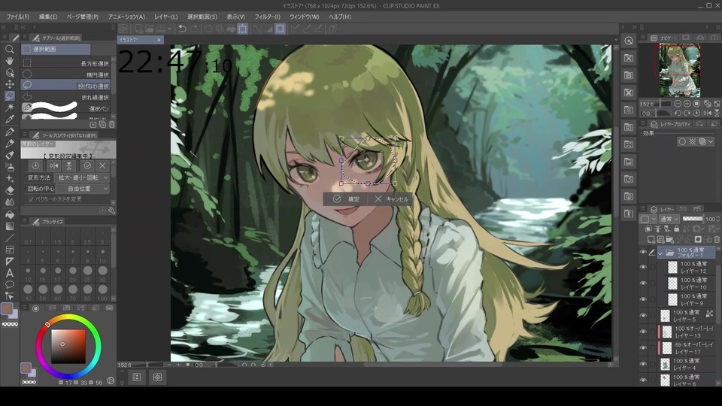Viewport: 722px width, 406px height.
Task: Delete sub tool with trash icon
Action: tap(111, 124)
